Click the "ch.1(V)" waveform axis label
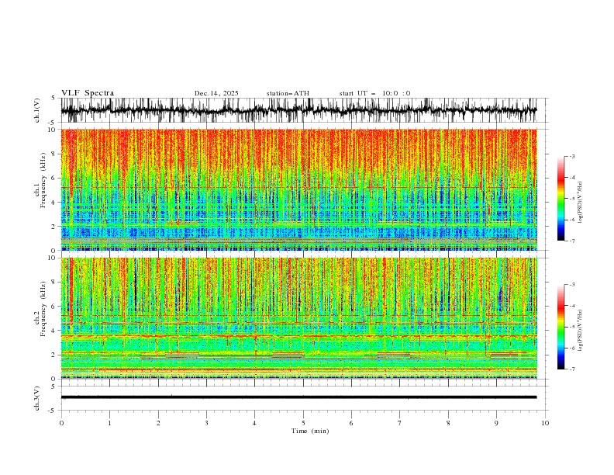Viewport: 614px width, 475px height. 37,110
